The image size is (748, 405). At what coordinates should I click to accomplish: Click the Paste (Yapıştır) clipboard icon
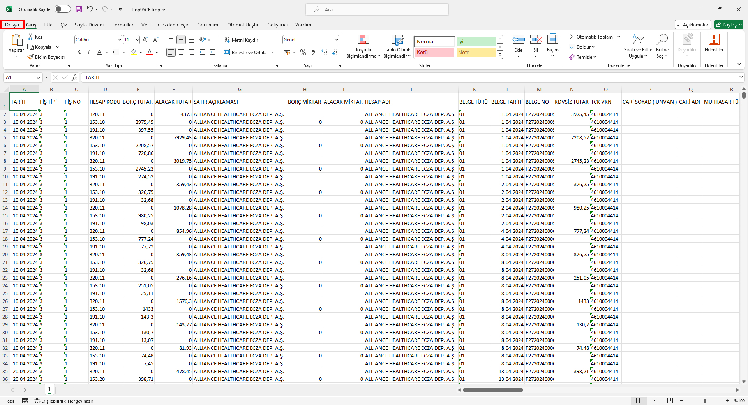(x=16, y=40)
